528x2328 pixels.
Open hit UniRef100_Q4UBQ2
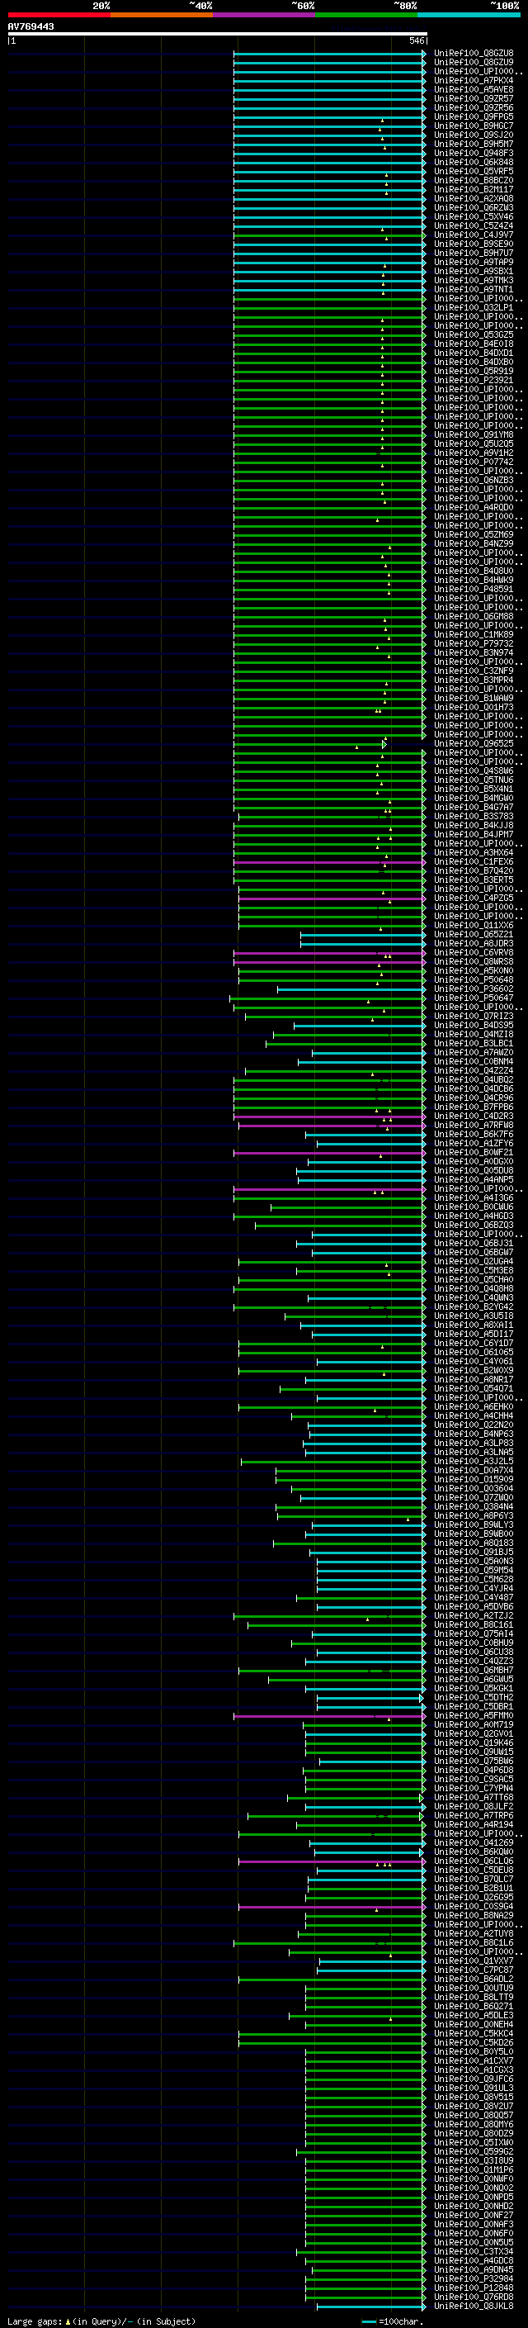474,1079
